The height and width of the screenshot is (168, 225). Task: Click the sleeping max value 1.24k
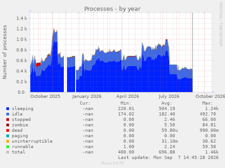point(212,109)
